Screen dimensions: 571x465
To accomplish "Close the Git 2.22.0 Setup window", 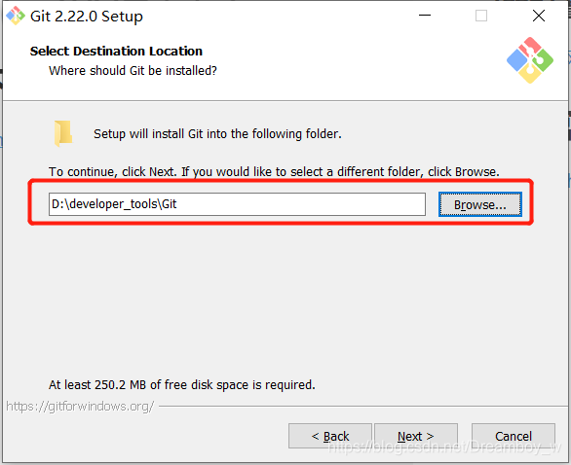I will [x=539, y=16].
